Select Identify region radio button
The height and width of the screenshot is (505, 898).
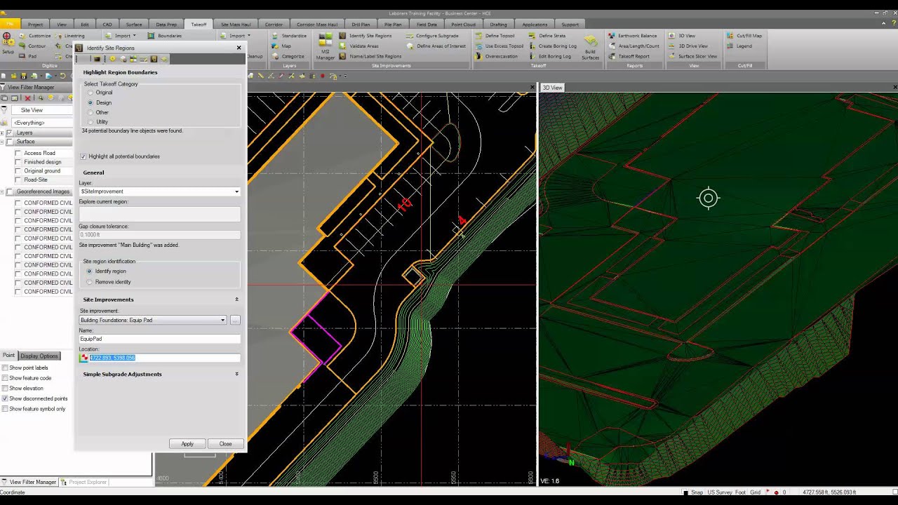pos(89,271)
